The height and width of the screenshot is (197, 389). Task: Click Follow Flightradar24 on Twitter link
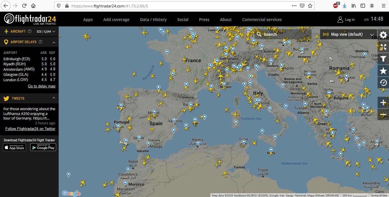[x=30, y=129]
